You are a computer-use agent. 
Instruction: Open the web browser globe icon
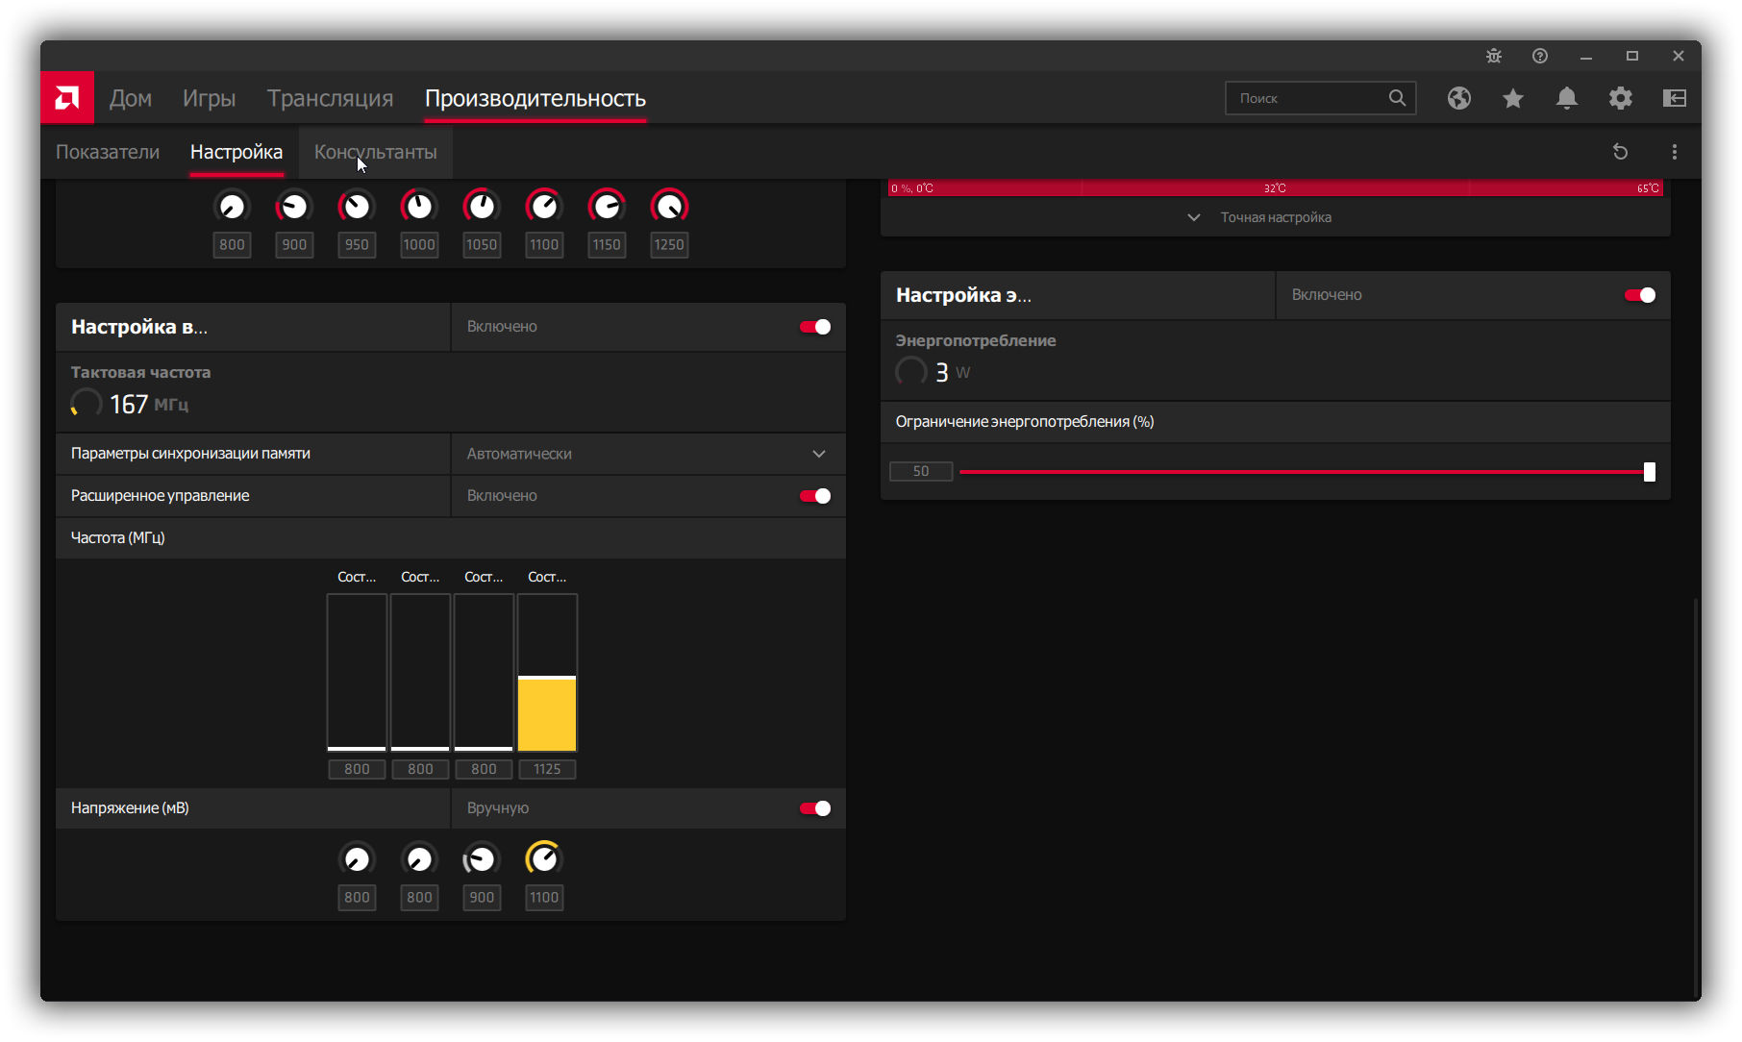tap(1458, 98)
